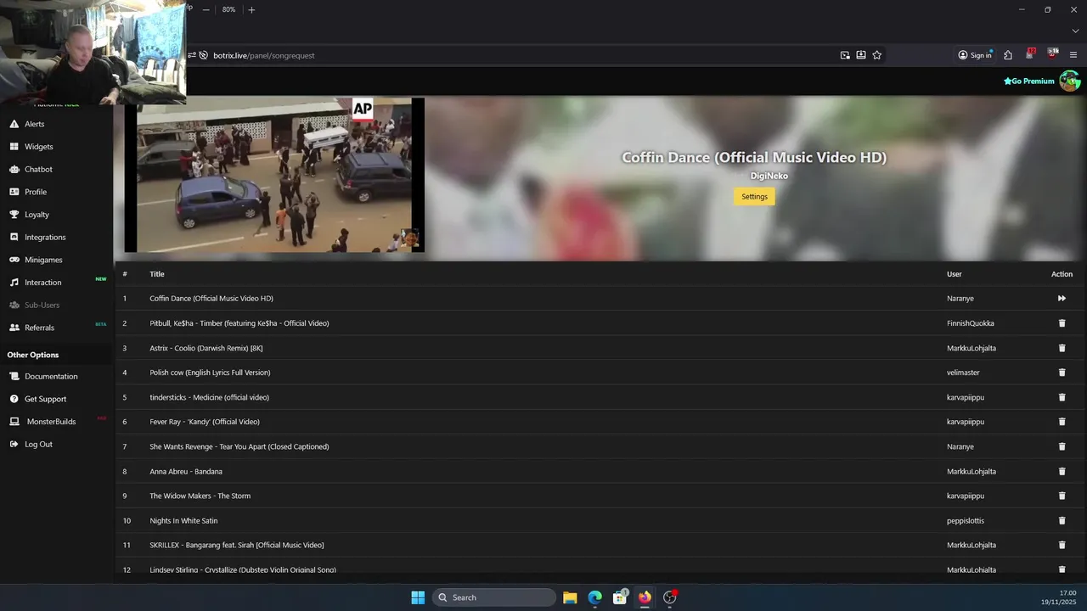Open the Firefox hamburger menu

(x=1073, y=55)
